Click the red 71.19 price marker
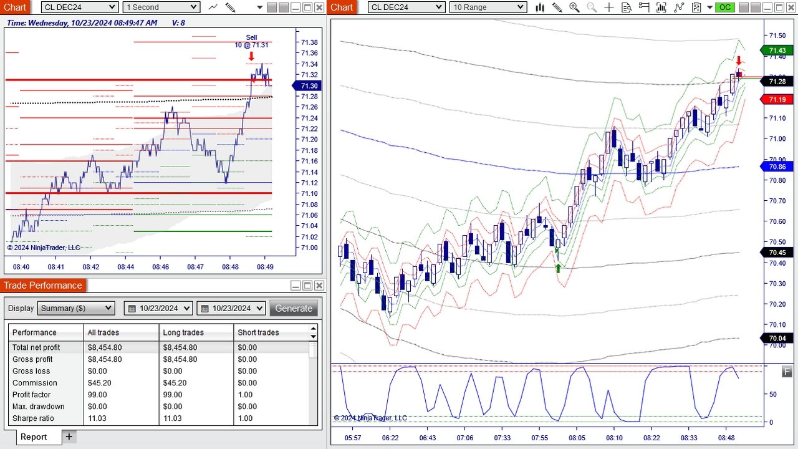 click(x=777, y=99)
